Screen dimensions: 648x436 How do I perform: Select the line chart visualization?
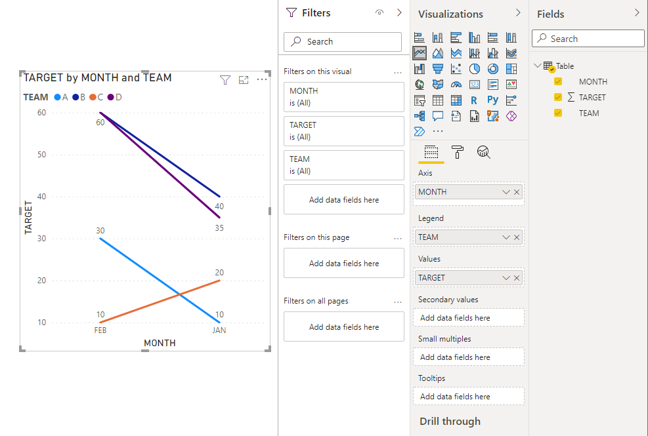(x=420, y=53)
